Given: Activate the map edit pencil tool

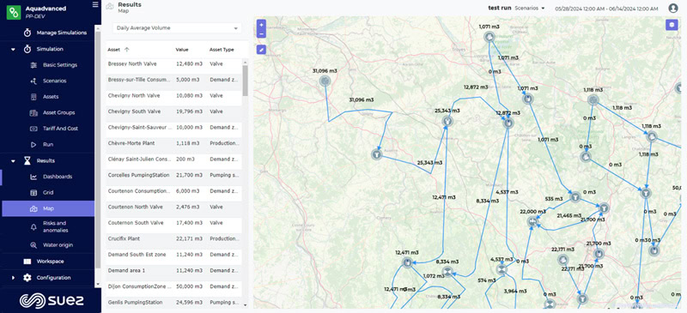Looking at the screenshot, I should 262,50.
